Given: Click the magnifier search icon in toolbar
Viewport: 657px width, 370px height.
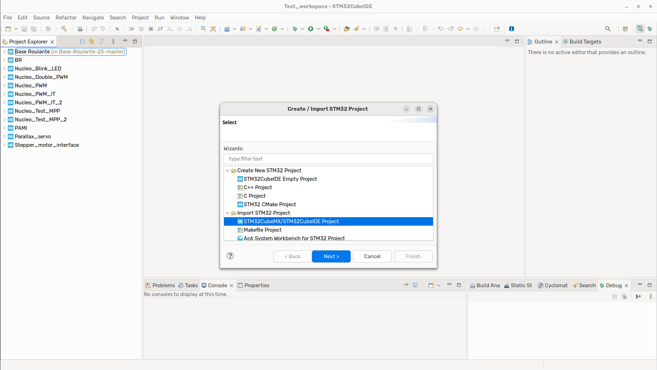Looking at the screenshot, I should [608, 29].
